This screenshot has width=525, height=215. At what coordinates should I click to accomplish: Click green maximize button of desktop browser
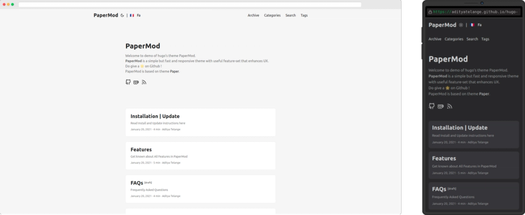pyautogui.click(x=13, y=5)
